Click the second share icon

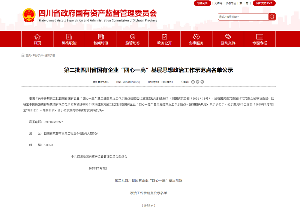tap(198, 82)
